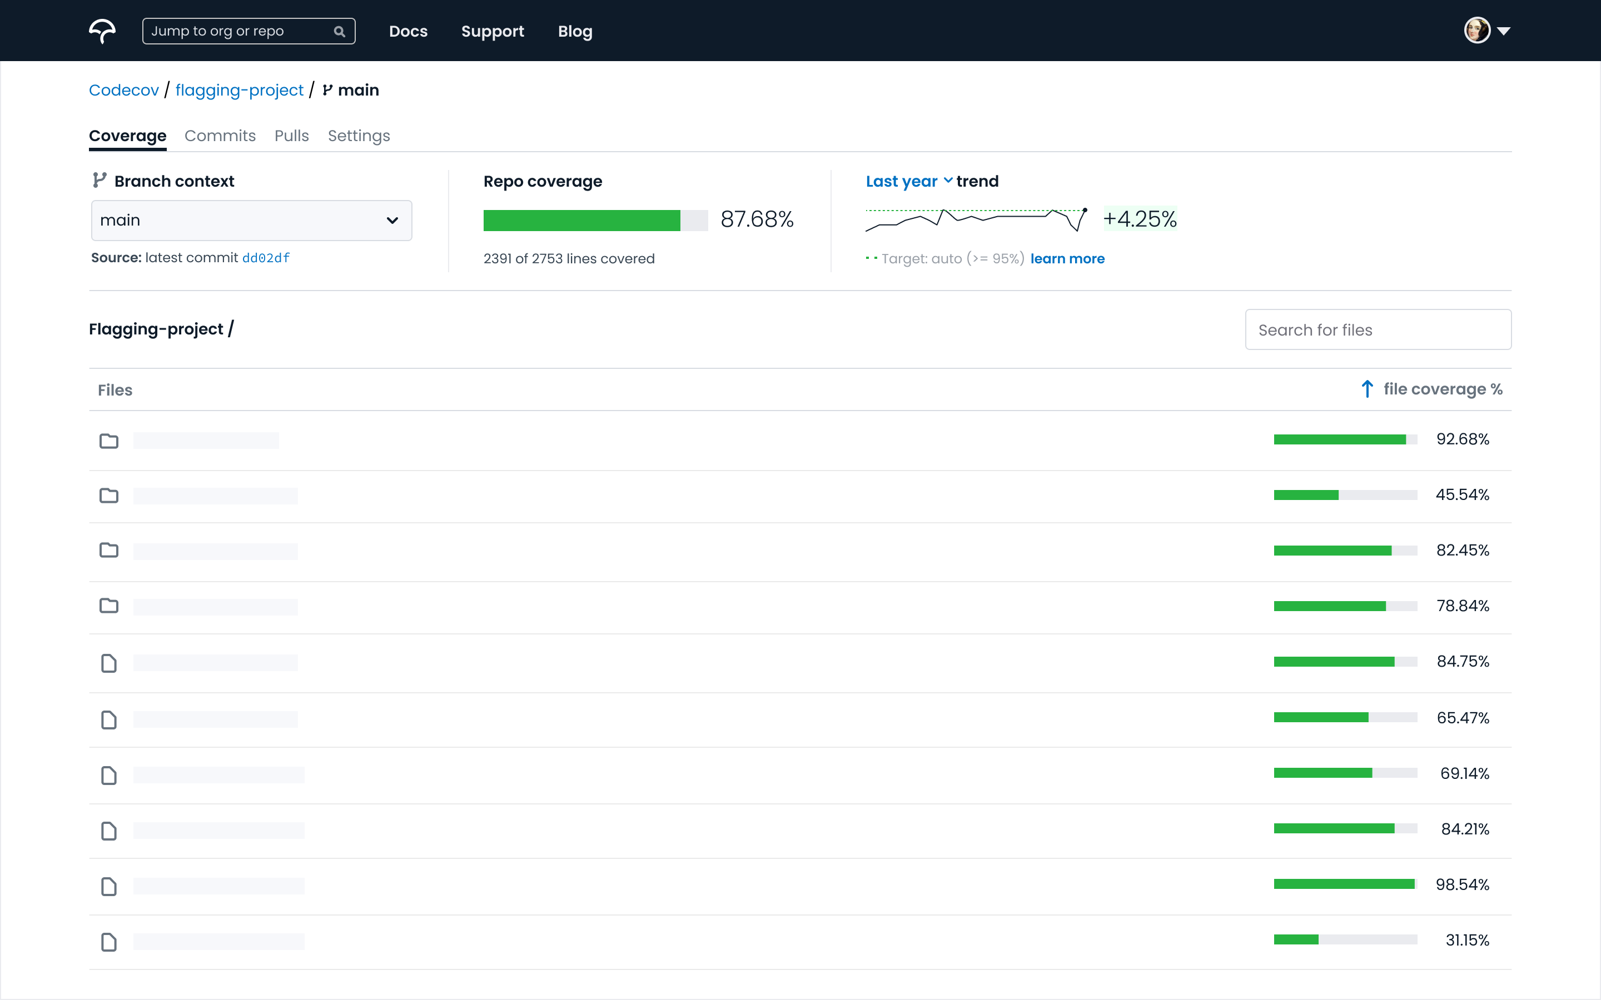Image resolution: width=1601 pixels, height=1000 pixels.
Task: Switch to the Pulls tab
Action: pyautogui.click(x=292, y=136)
